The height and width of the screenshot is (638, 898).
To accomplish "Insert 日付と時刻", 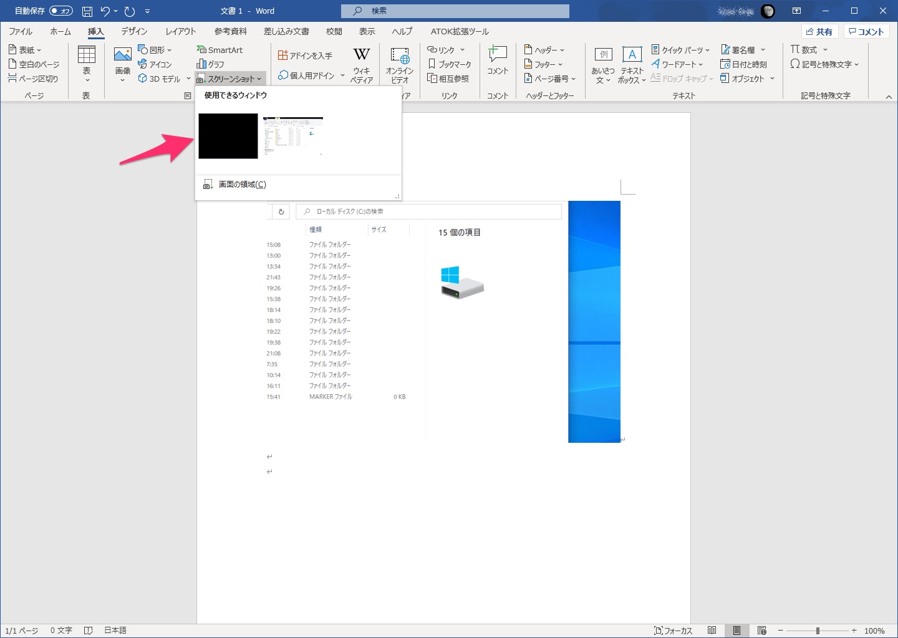I will (743, 64).
